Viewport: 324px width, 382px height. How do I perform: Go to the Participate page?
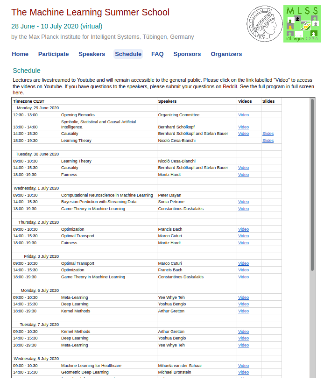point(53,54)
